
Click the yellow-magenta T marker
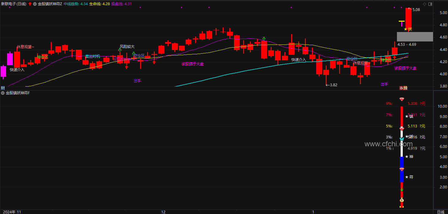pos(402,23)
